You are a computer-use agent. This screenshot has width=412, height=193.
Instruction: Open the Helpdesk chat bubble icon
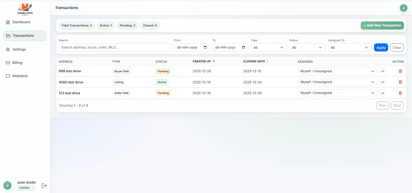pos(8,76)
